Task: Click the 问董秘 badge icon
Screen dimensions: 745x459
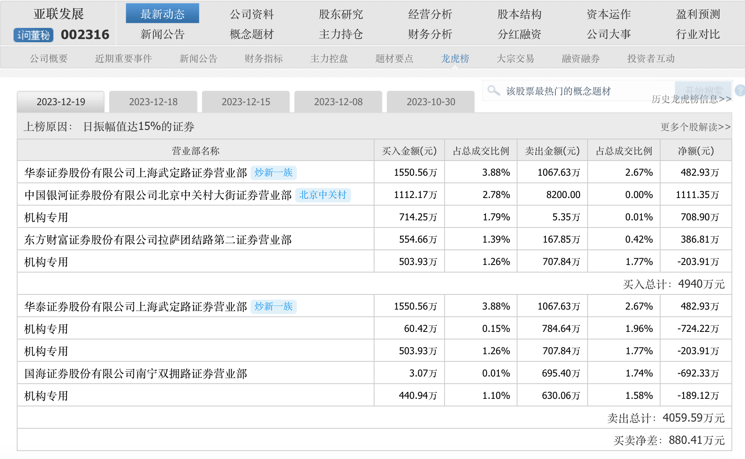Action: coord(33,35)
